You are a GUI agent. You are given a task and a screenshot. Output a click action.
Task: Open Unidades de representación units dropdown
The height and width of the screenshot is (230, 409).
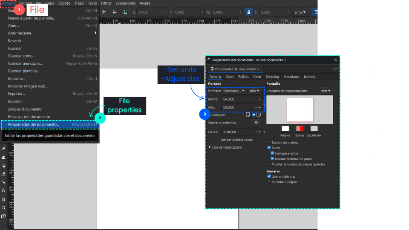click(x=326, y=91)
